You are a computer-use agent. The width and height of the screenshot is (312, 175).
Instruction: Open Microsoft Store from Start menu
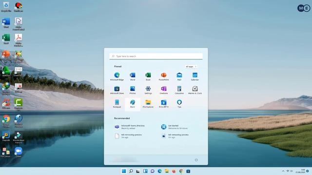[117, 90]
